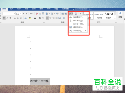The height and width of the screenshot is (93, 125).
Task: Insert bulleted list
Action: [x=47, y=14]
